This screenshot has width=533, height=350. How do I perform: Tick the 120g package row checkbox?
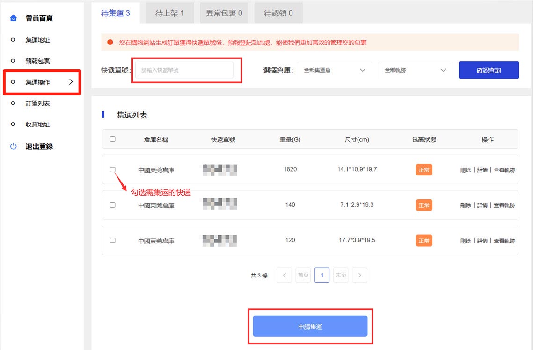112,240
